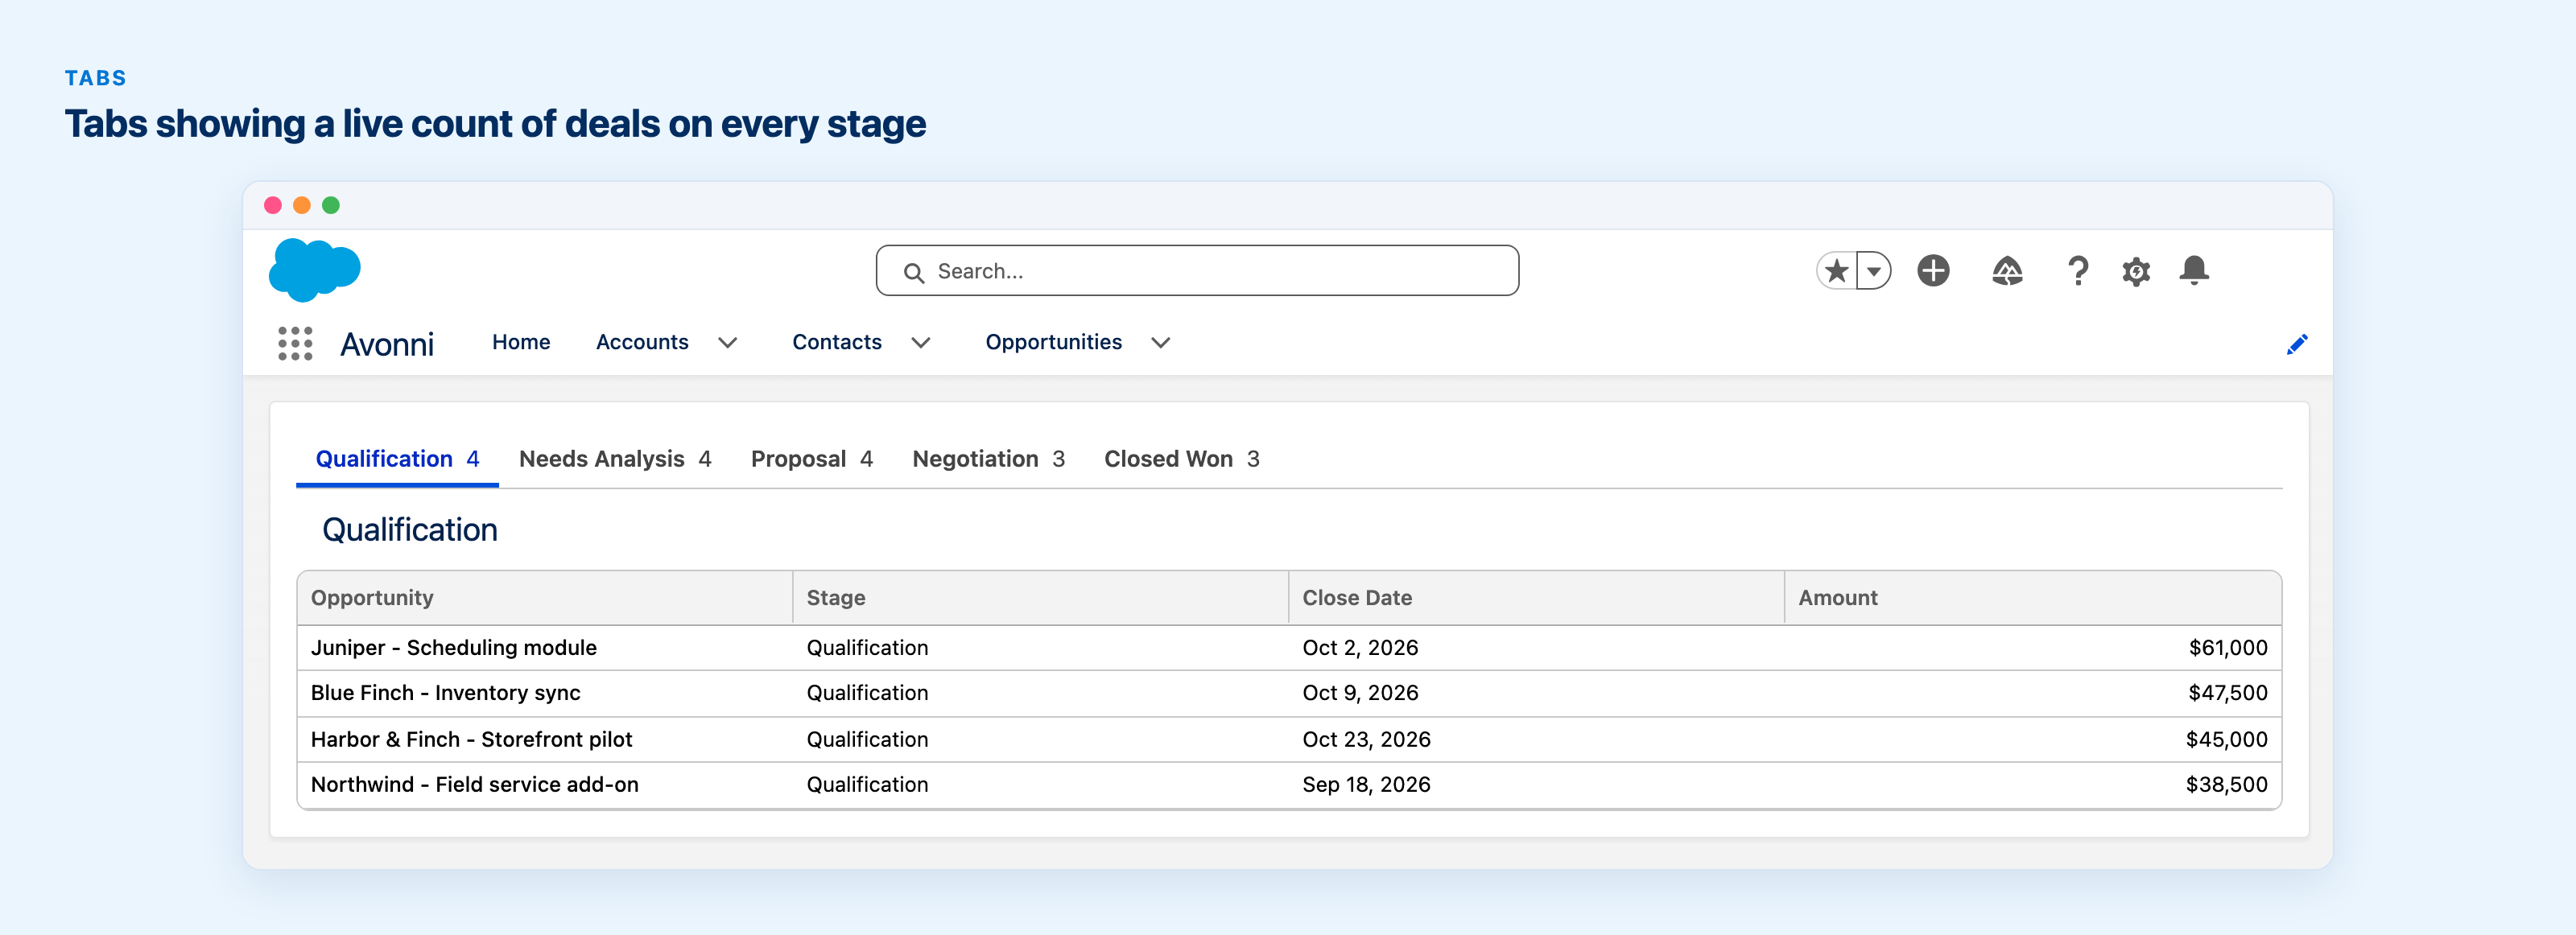Expand the Contacts chevron menu
Screen dimensions: 2576x935
click(921, 343)
